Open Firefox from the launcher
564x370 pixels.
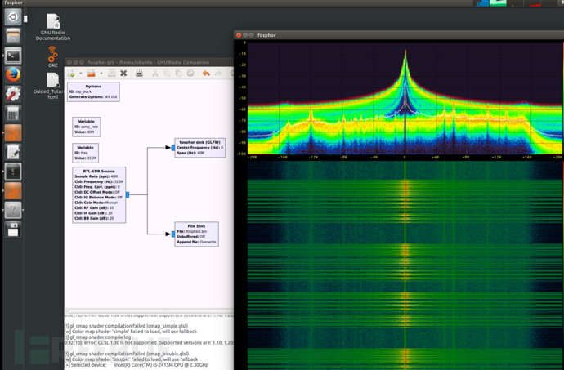[x=13, y=75]
